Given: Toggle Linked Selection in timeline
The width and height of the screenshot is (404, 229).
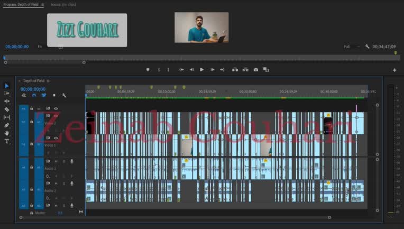Looking at the screenshot, I should [44, 95].
